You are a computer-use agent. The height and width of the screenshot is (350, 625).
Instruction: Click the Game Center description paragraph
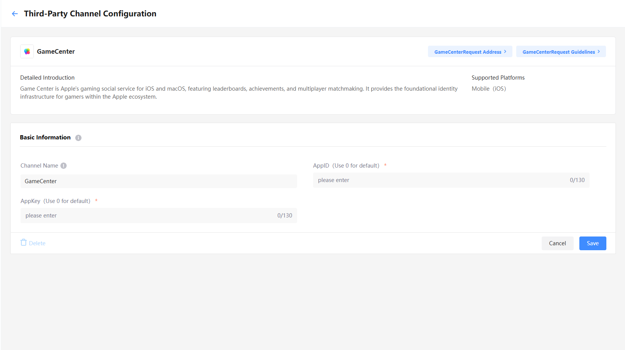pyautogui.click(x=239, y=93)
